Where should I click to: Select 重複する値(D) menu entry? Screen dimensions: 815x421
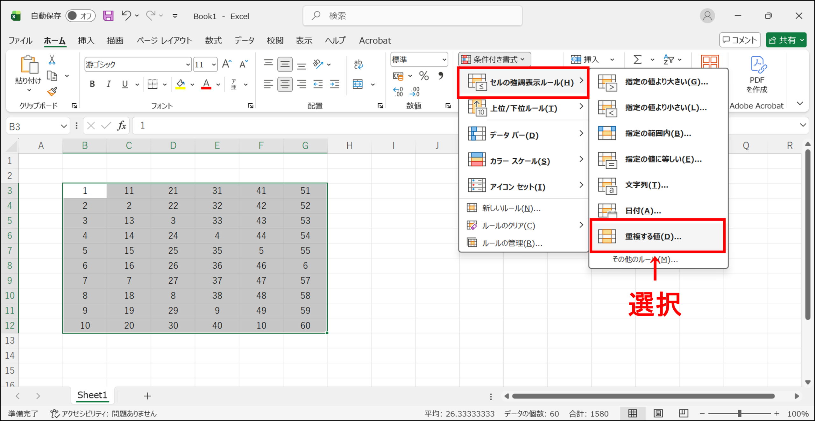(657, 236)
